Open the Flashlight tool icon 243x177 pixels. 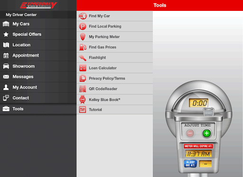click(83, 58)
